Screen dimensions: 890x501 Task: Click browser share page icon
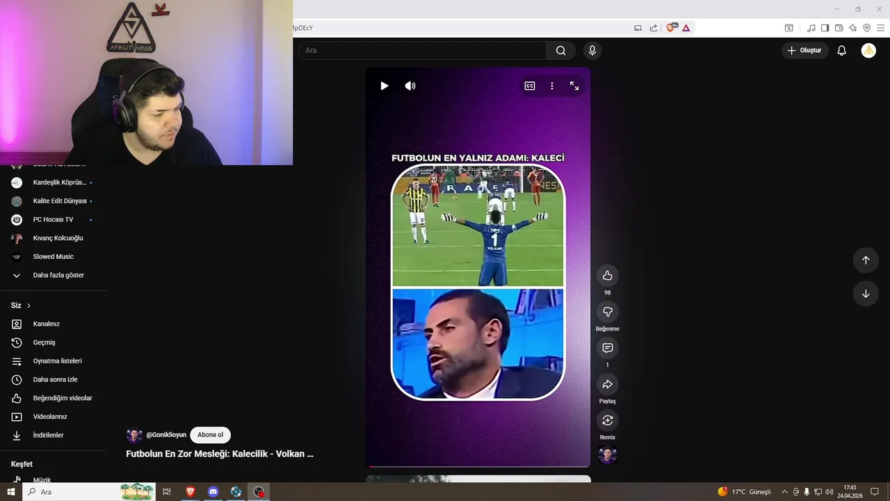[x=654, y=28]
